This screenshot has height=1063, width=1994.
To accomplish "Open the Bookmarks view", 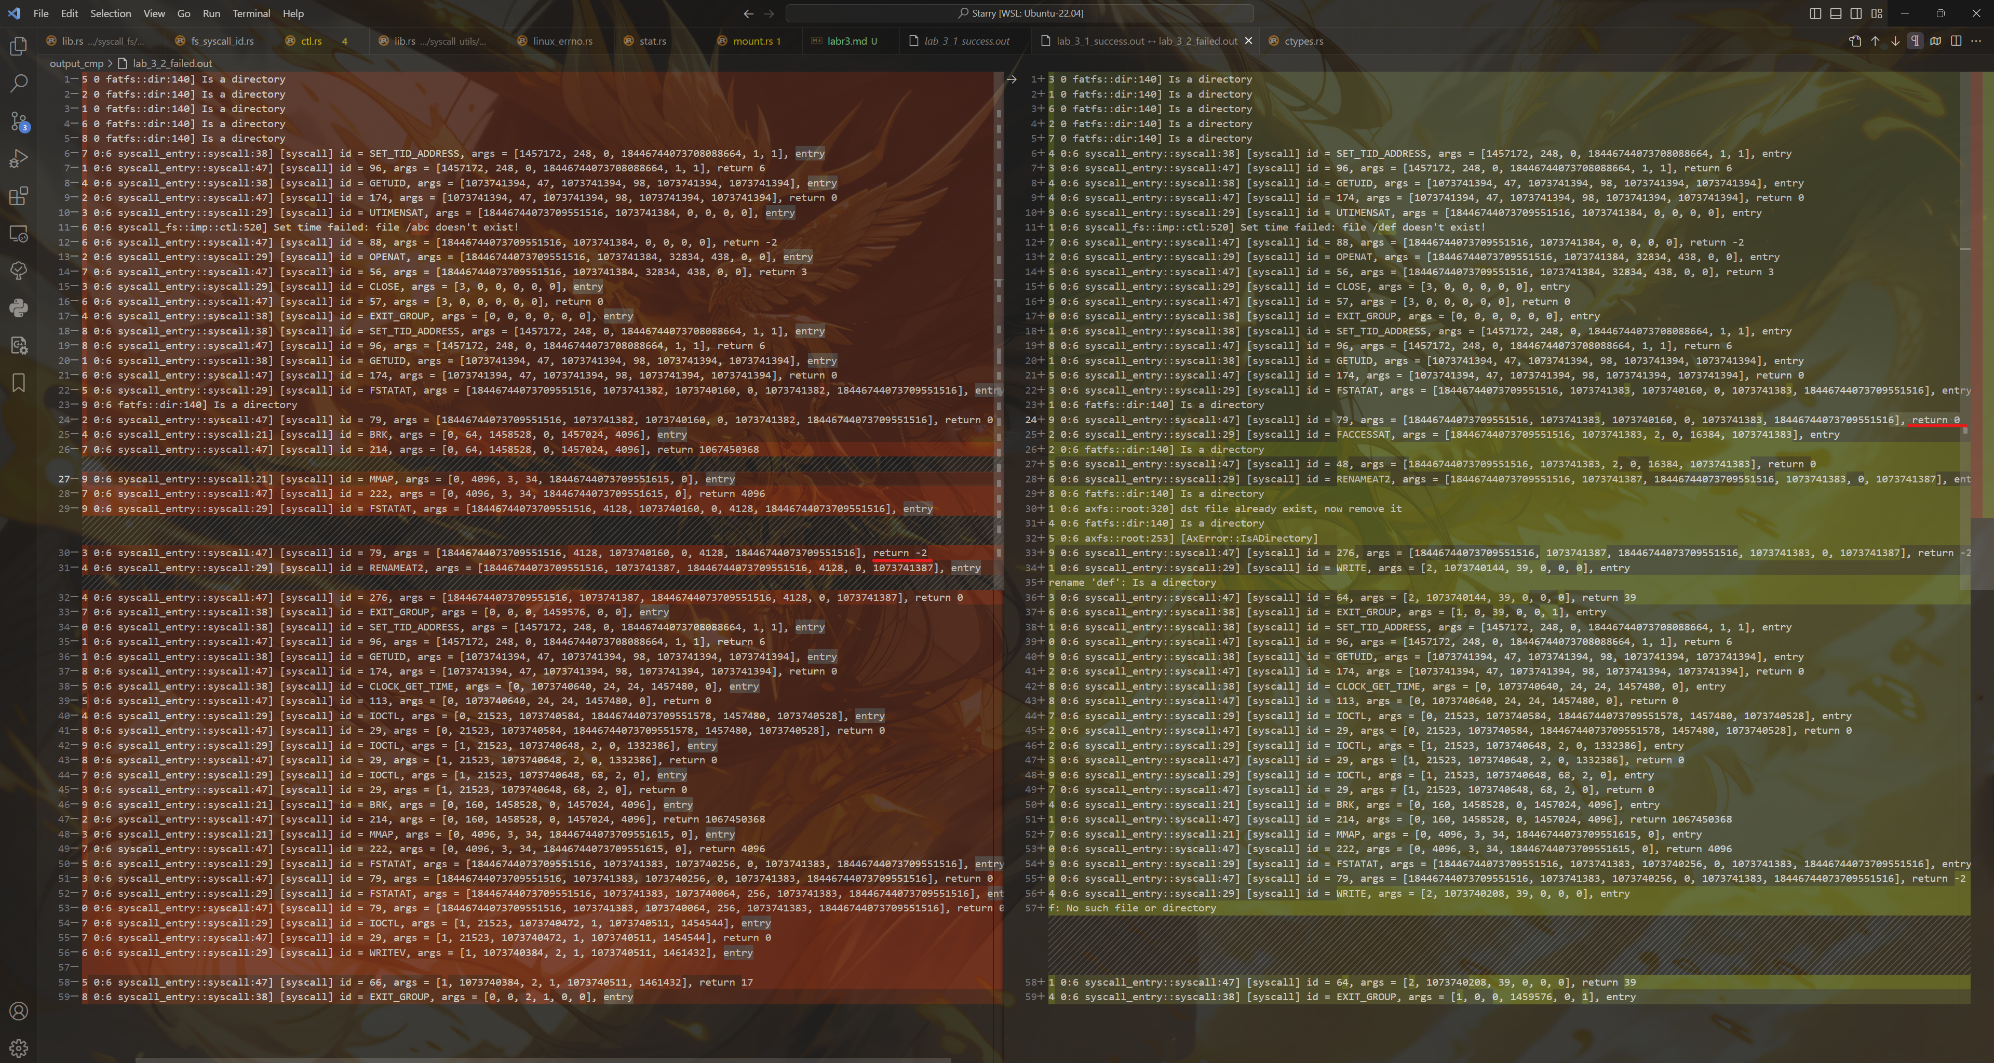I will click(19, 383).
